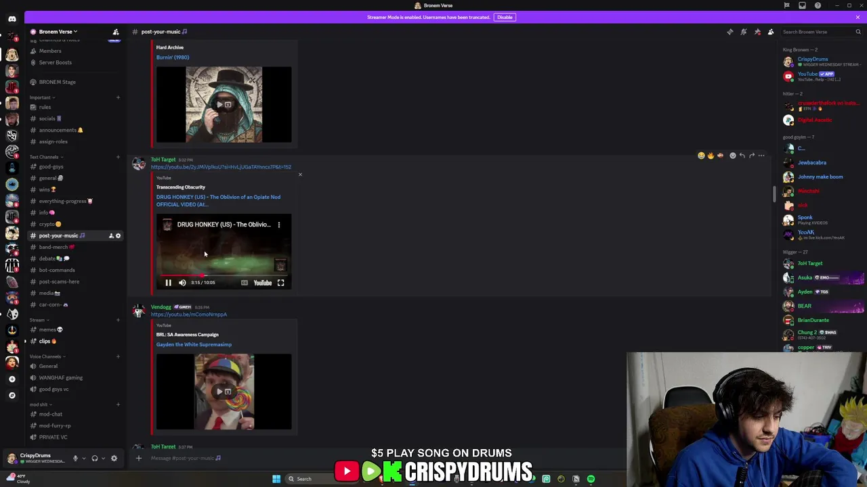Open the Bronem Verse server dropdown menu
The image size is (867, 487).
pyautogui.click(x=58, y=32)
